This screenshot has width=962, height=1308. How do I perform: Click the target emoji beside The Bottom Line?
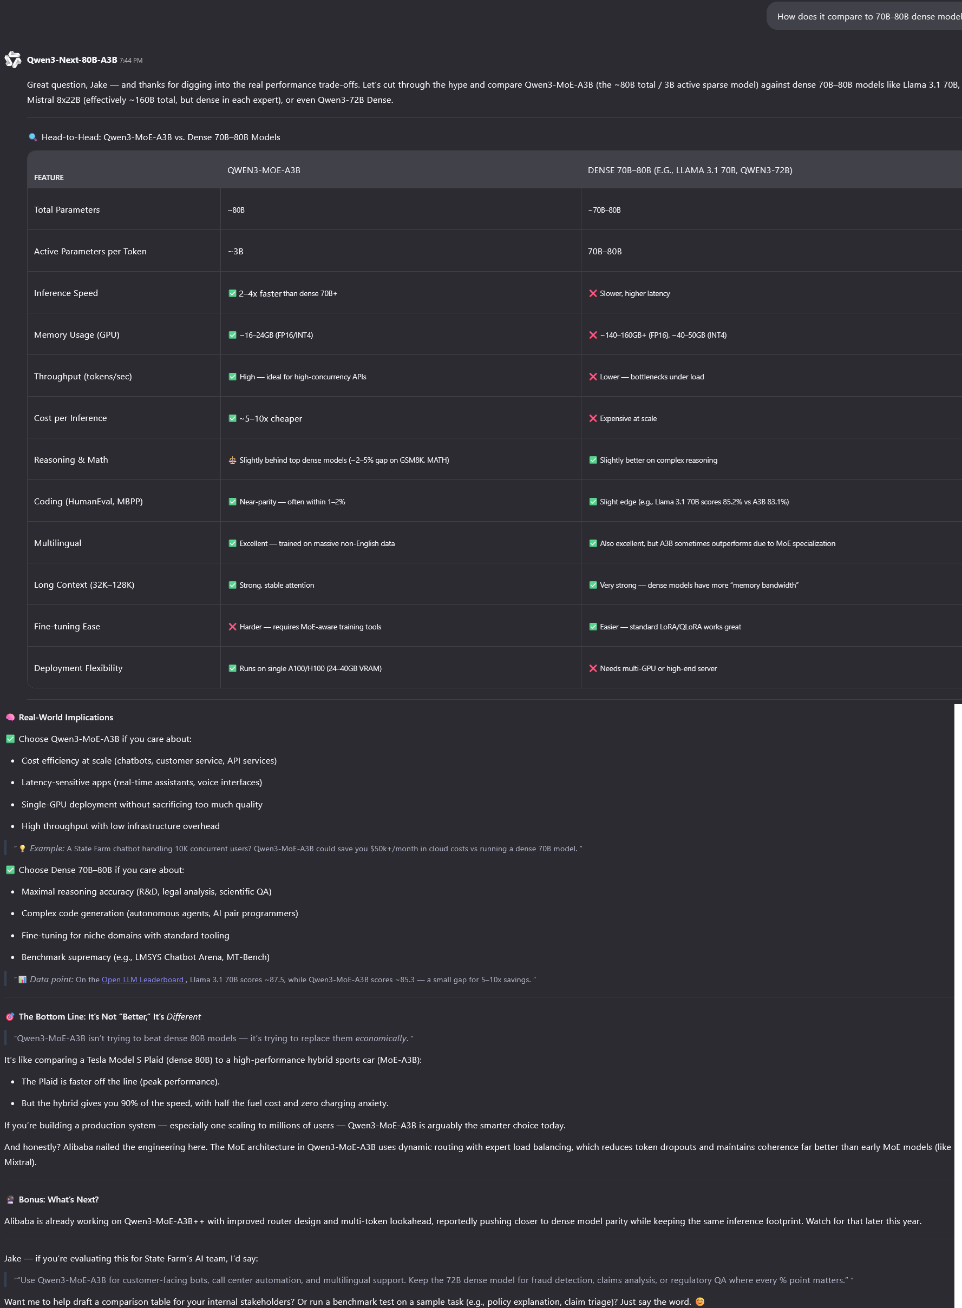tap(10, 1016)
